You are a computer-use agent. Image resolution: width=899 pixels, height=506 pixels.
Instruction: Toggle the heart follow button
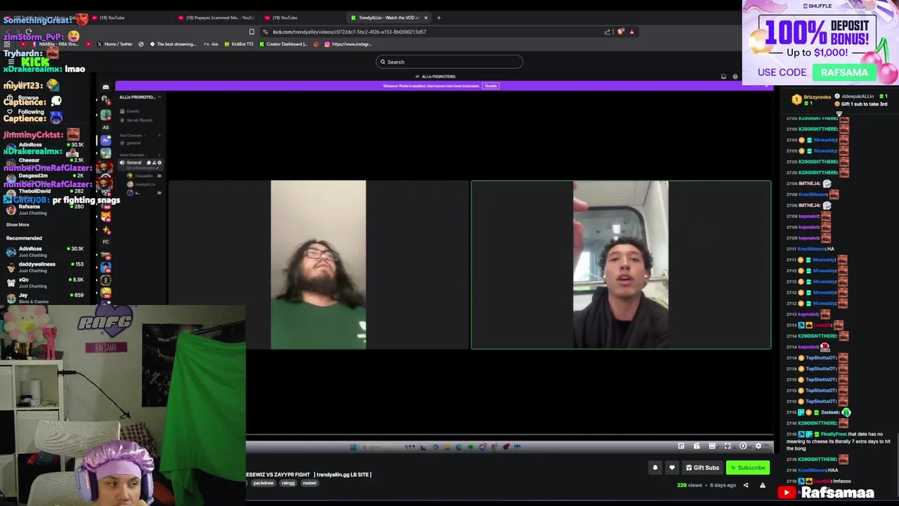pyautogui.click(x=672, y=467)
